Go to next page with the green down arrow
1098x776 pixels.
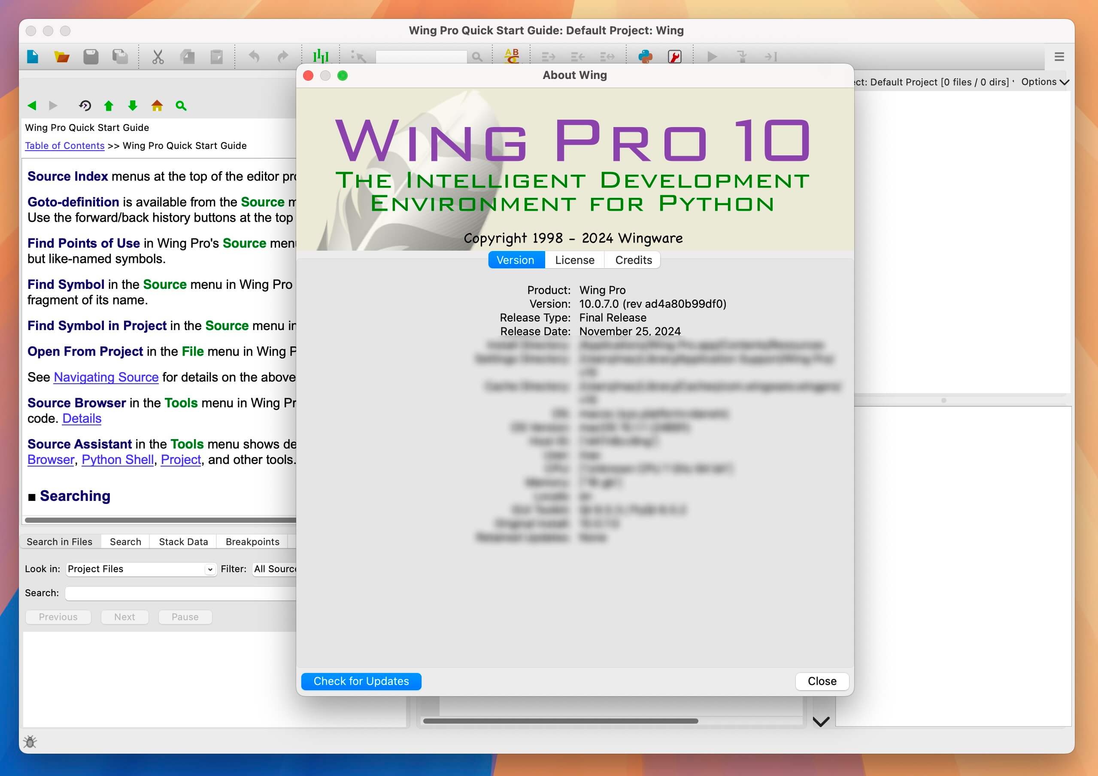(x=133, y=106)
